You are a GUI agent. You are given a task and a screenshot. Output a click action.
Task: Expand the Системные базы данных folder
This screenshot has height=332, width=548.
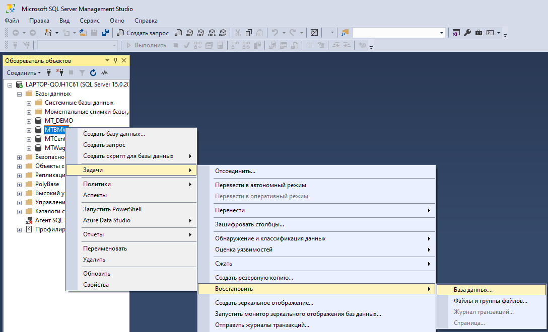[x=29, y=103]
